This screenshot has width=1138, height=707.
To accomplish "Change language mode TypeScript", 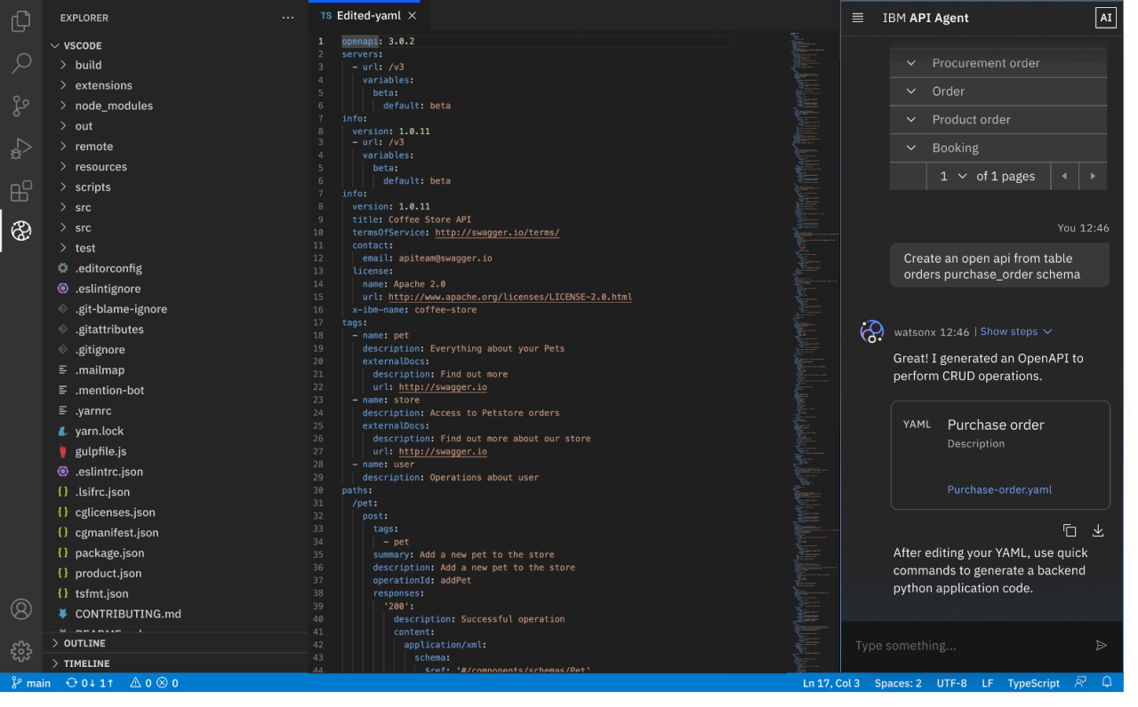I will point(1033,683).
